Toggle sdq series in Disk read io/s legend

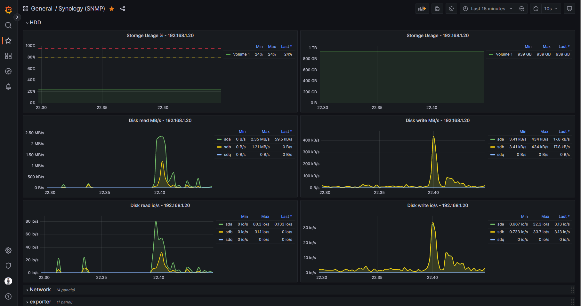tap(229, 240)
